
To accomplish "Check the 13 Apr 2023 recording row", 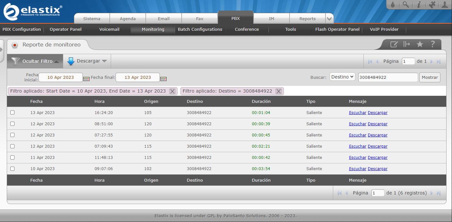I will [x=13, y=112].
